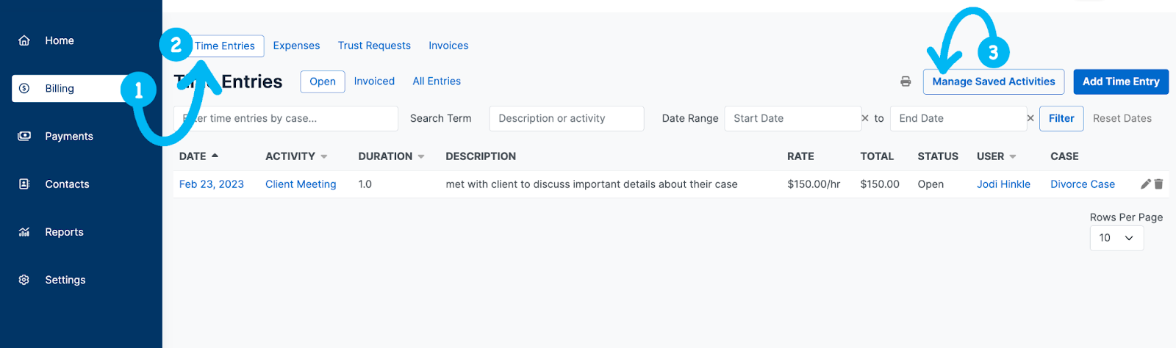This screenshot has height=348, width=1176.
Task: Open Manage Saved Activities
Action: pyautogui.click(x=994, y=81)
